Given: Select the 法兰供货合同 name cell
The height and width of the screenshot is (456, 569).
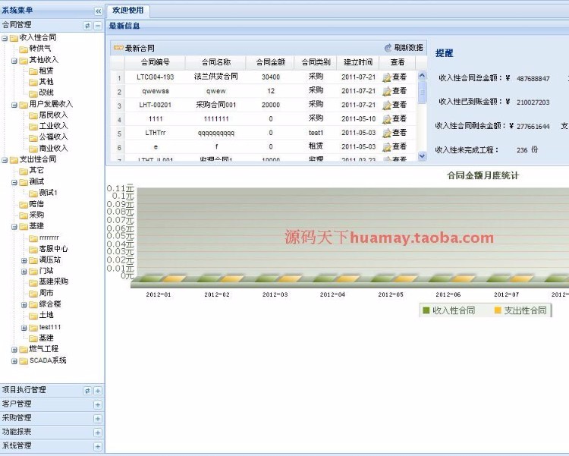Looking at the screenshot, I should click(216, 77).
